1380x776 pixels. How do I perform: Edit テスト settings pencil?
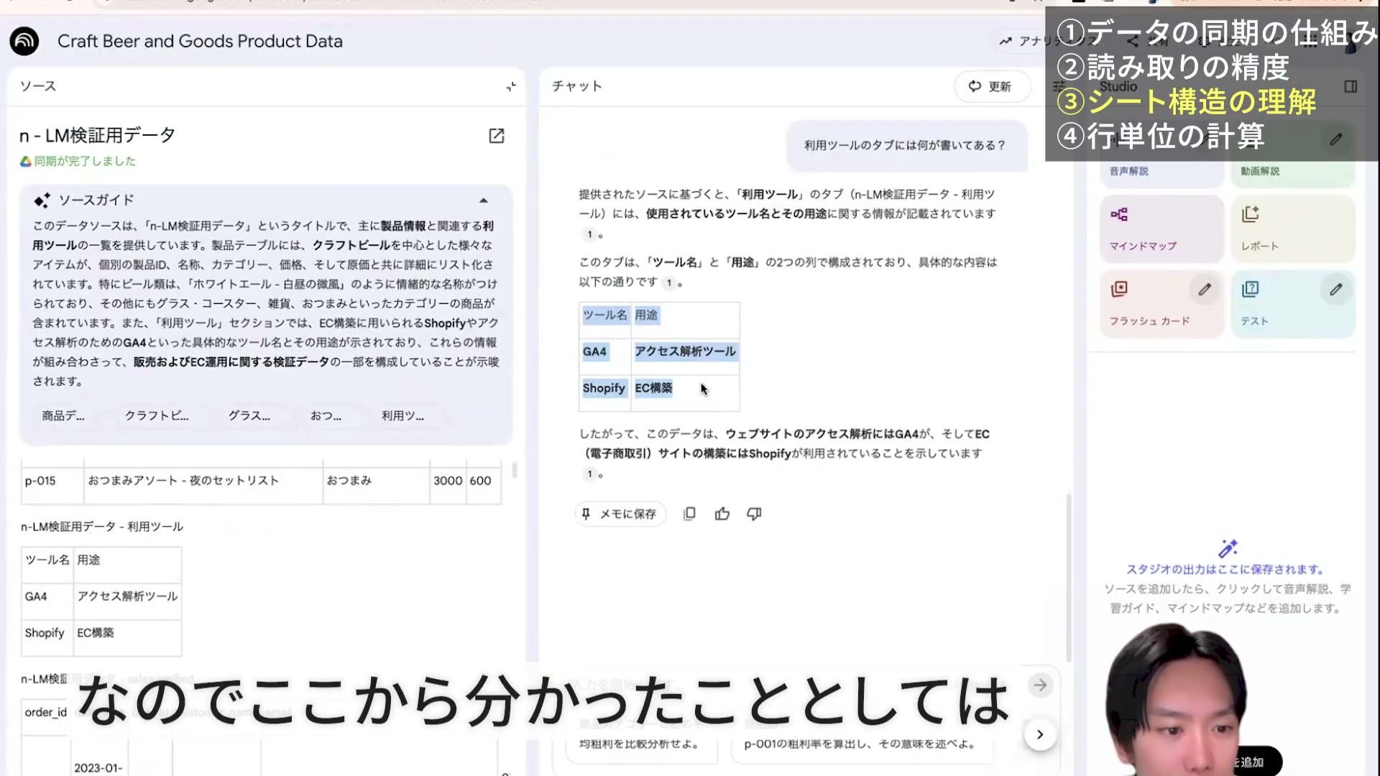click(x=1335, y=290)
